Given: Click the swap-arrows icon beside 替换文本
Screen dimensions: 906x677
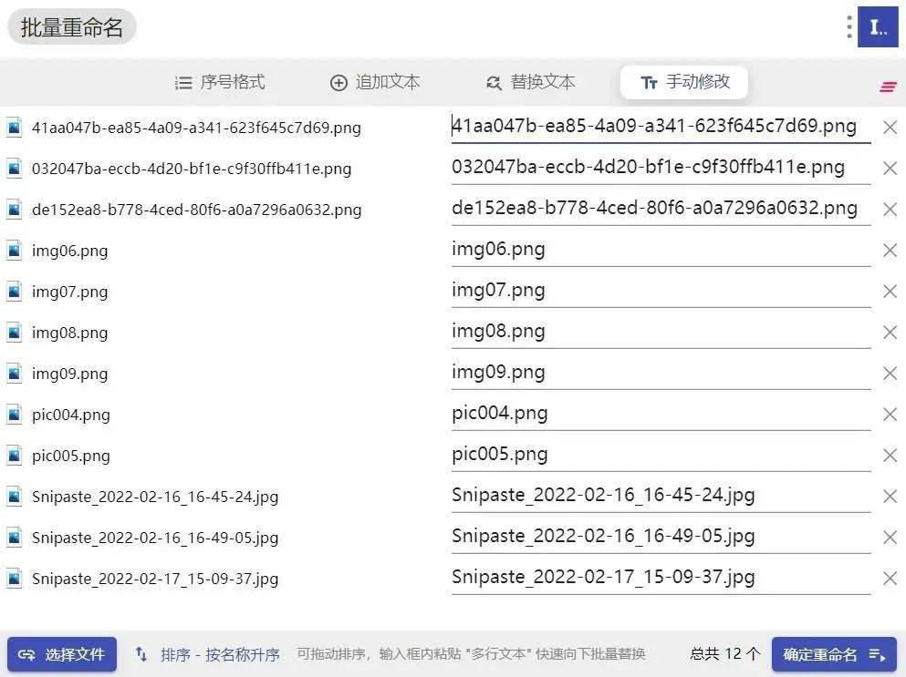Looking at the screenshot, I should click(x=493, y=82).
